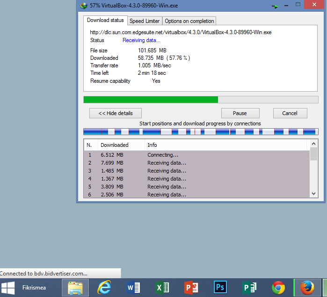The image size is (327, 297).
Task: Click the connections progress segment bar
Action: [x=201, y=131]
